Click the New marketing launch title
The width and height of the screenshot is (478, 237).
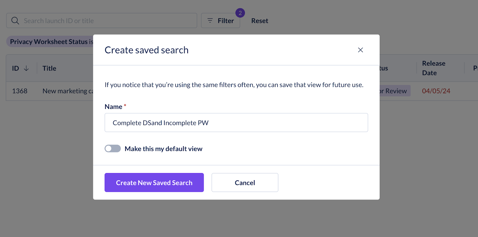68,91
